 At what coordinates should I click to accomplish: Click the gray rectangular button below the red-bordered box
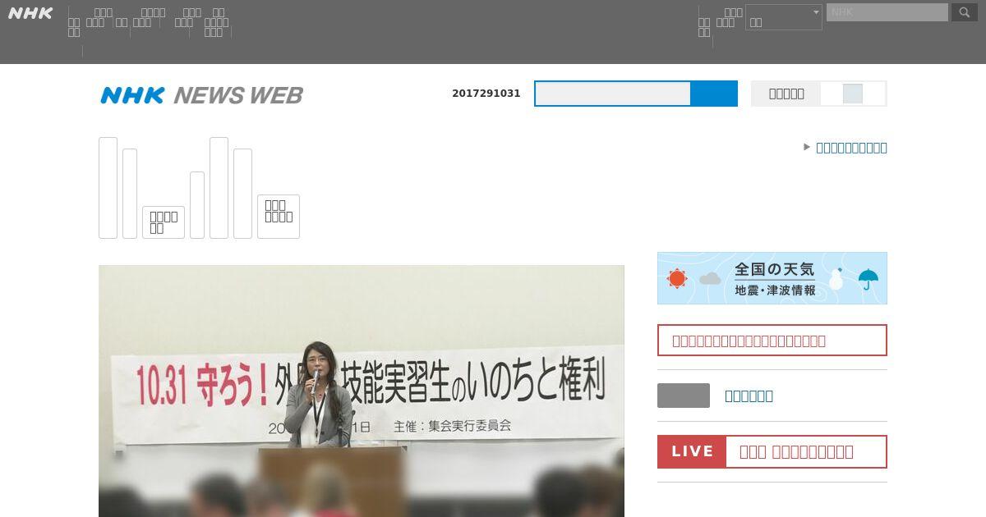[684, 396]
